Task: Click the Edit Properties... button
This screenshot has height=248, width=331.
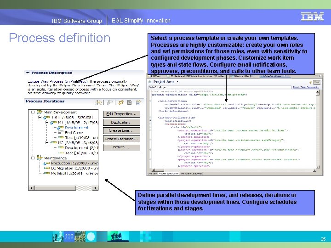Action: (121, 114)
